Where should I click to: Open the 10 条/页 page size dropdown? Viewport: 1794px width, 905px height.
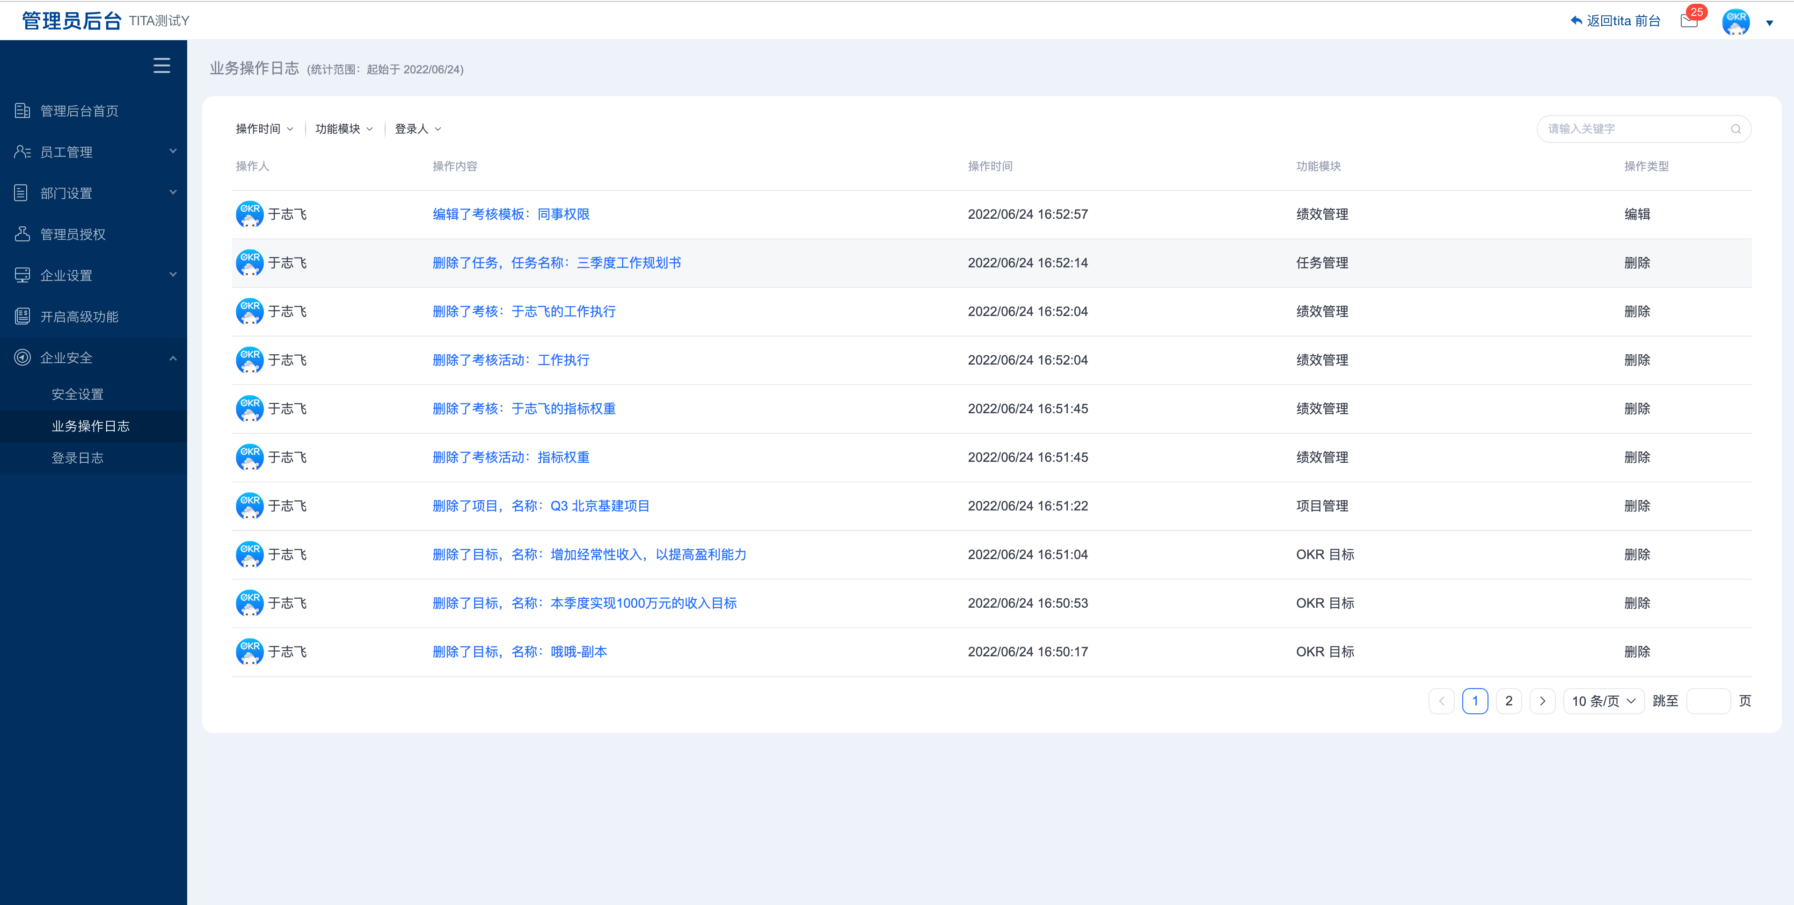point(1604,701)
